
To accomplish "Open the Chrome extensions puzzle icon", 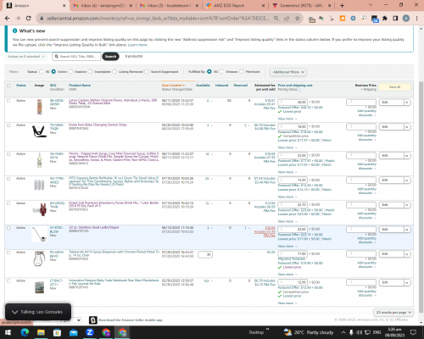I will coord(385,18).
